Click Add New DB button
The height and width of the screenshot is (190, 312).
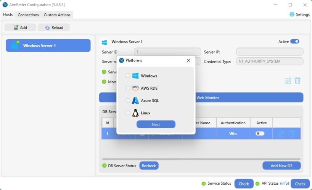pyautogui.click(x=281, y=166)
